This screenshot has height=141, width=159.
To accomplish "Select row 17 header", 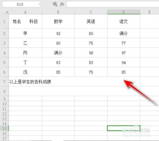I will [x=4, y=138].
